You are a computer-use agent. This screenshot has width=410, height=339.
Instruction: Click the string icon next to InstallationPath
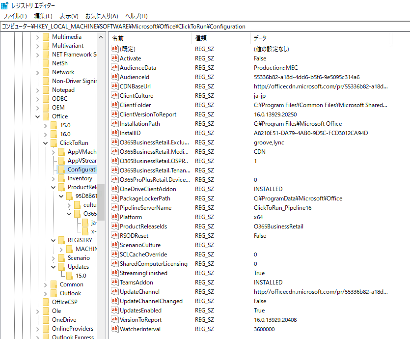coord(115,123)
